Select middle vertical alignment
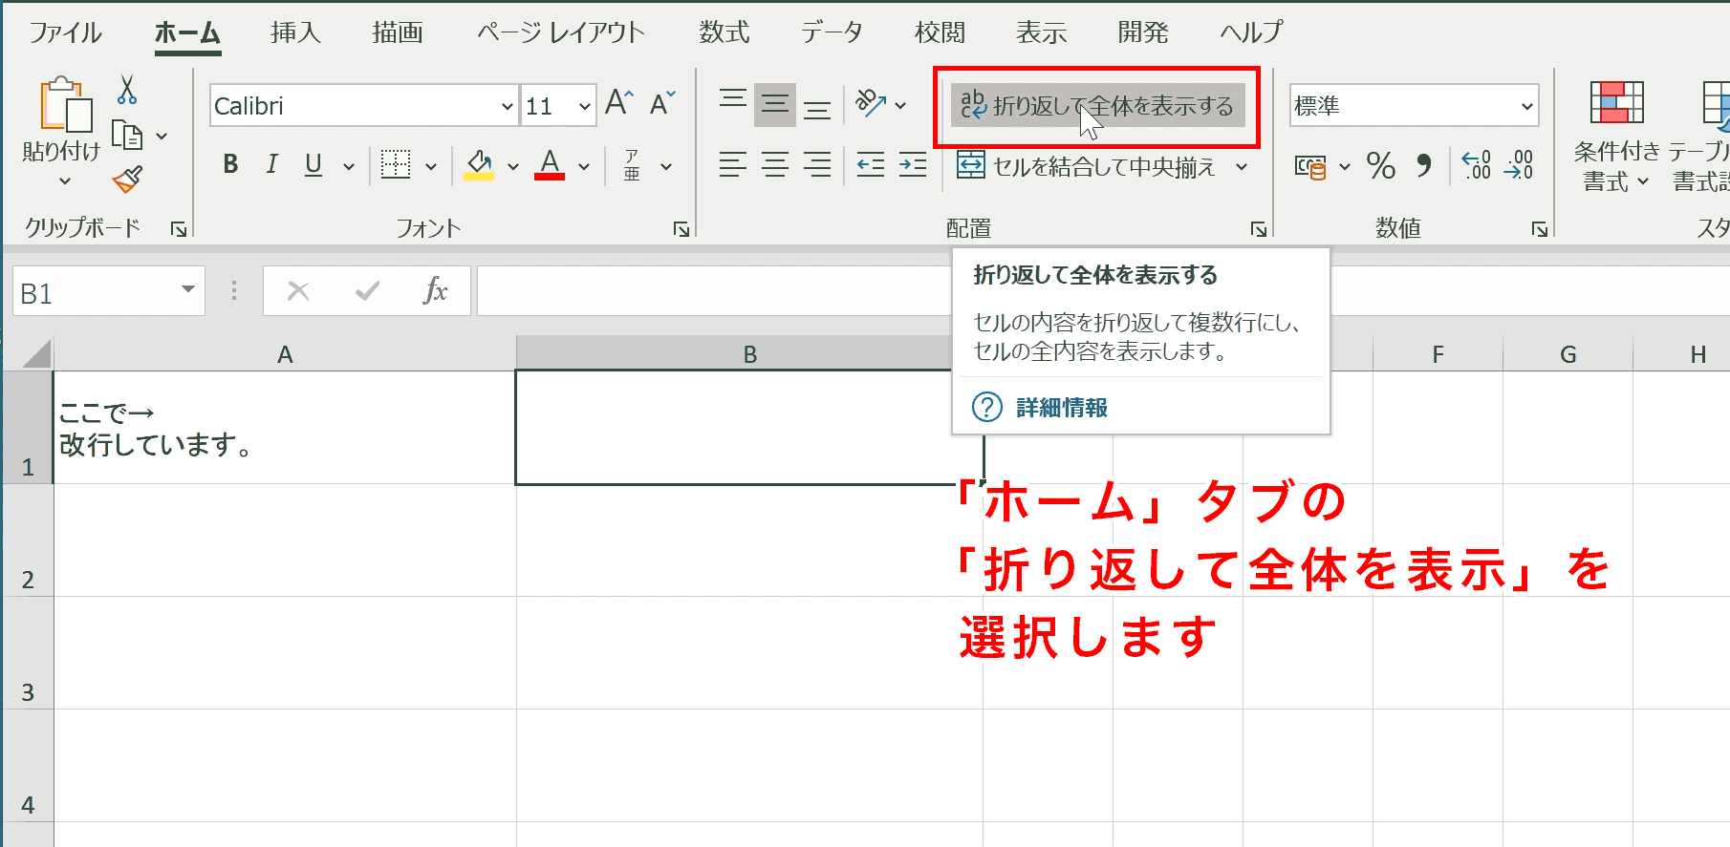1730x847 pixels. [775, 105]
